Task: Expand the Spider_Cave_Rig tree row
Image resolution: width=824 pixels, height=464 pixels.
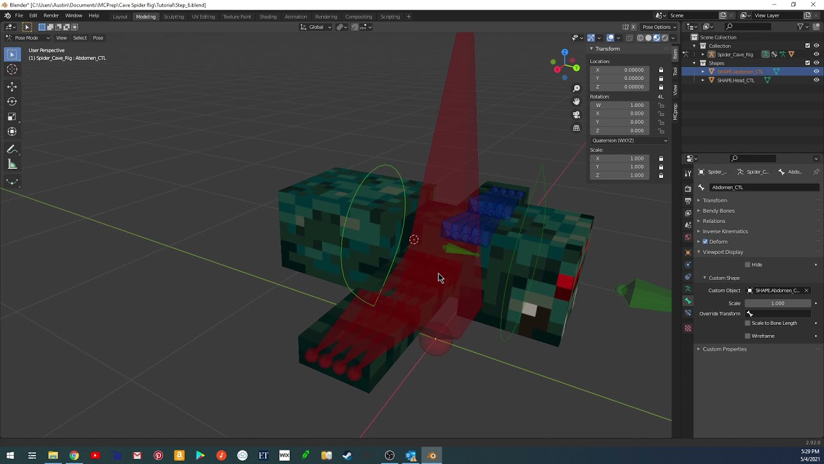Action: [x=703, y=55]
